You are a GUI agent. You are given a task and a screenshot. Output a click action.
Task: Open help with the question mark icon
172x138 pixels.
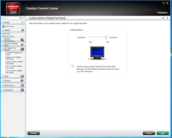167,18
